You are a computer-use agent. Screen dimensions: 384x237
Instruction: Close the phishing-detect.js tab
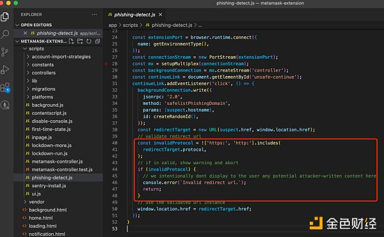click(x=161, y=15)
